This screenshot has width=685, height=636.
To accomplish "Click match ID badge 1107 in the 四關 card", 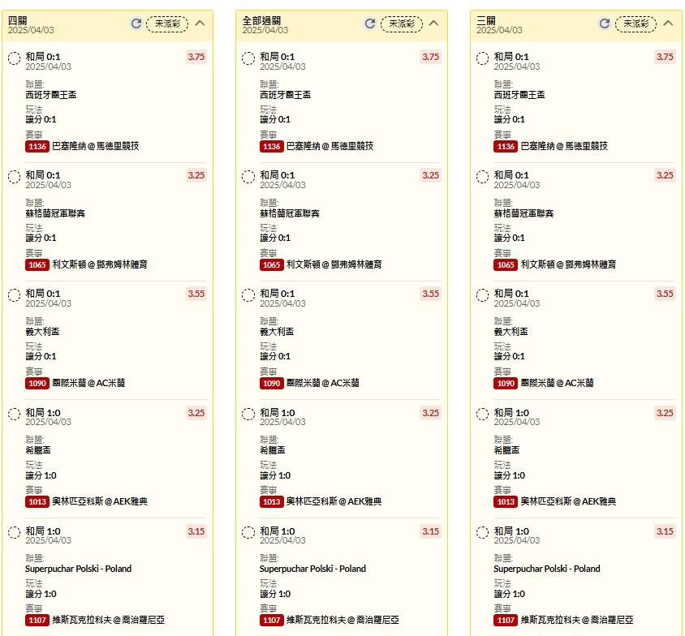I will pos(37,620).
